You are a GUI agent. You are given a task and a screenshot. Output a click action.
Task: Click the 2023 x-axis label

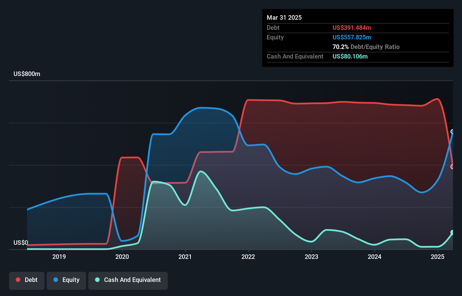311,257
